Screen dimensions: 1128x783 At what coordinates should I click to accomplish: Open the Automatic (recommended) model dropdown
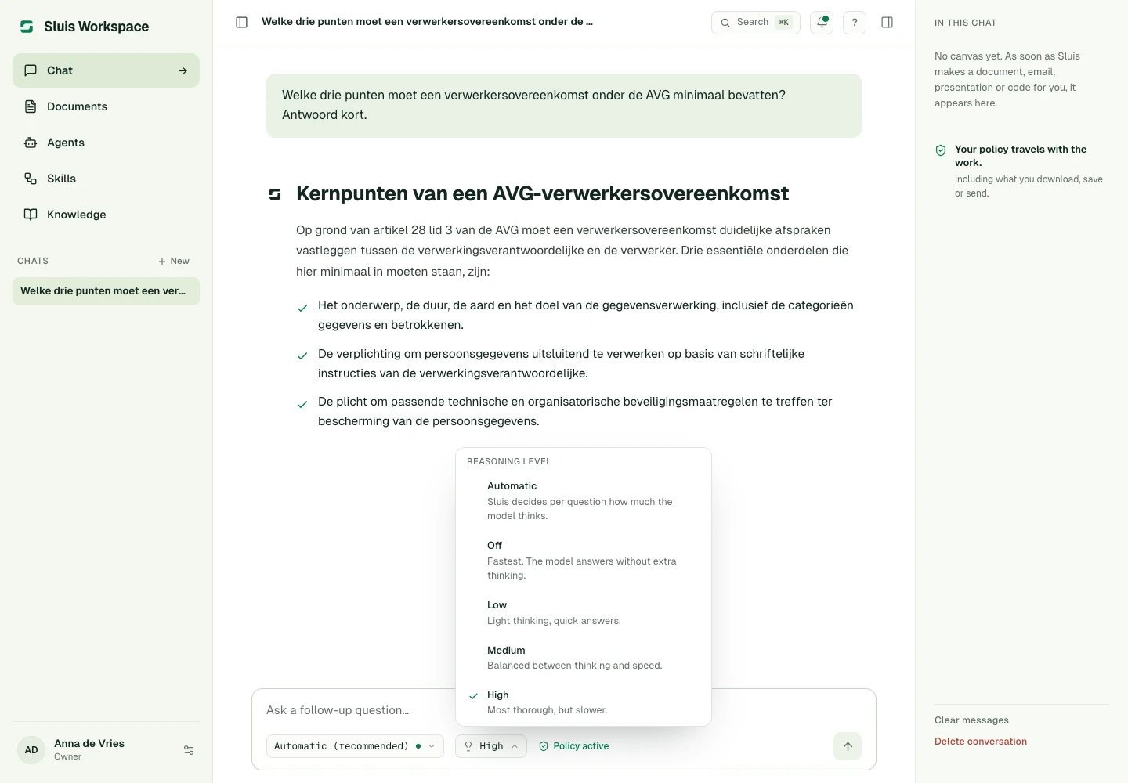pos(355,746)
